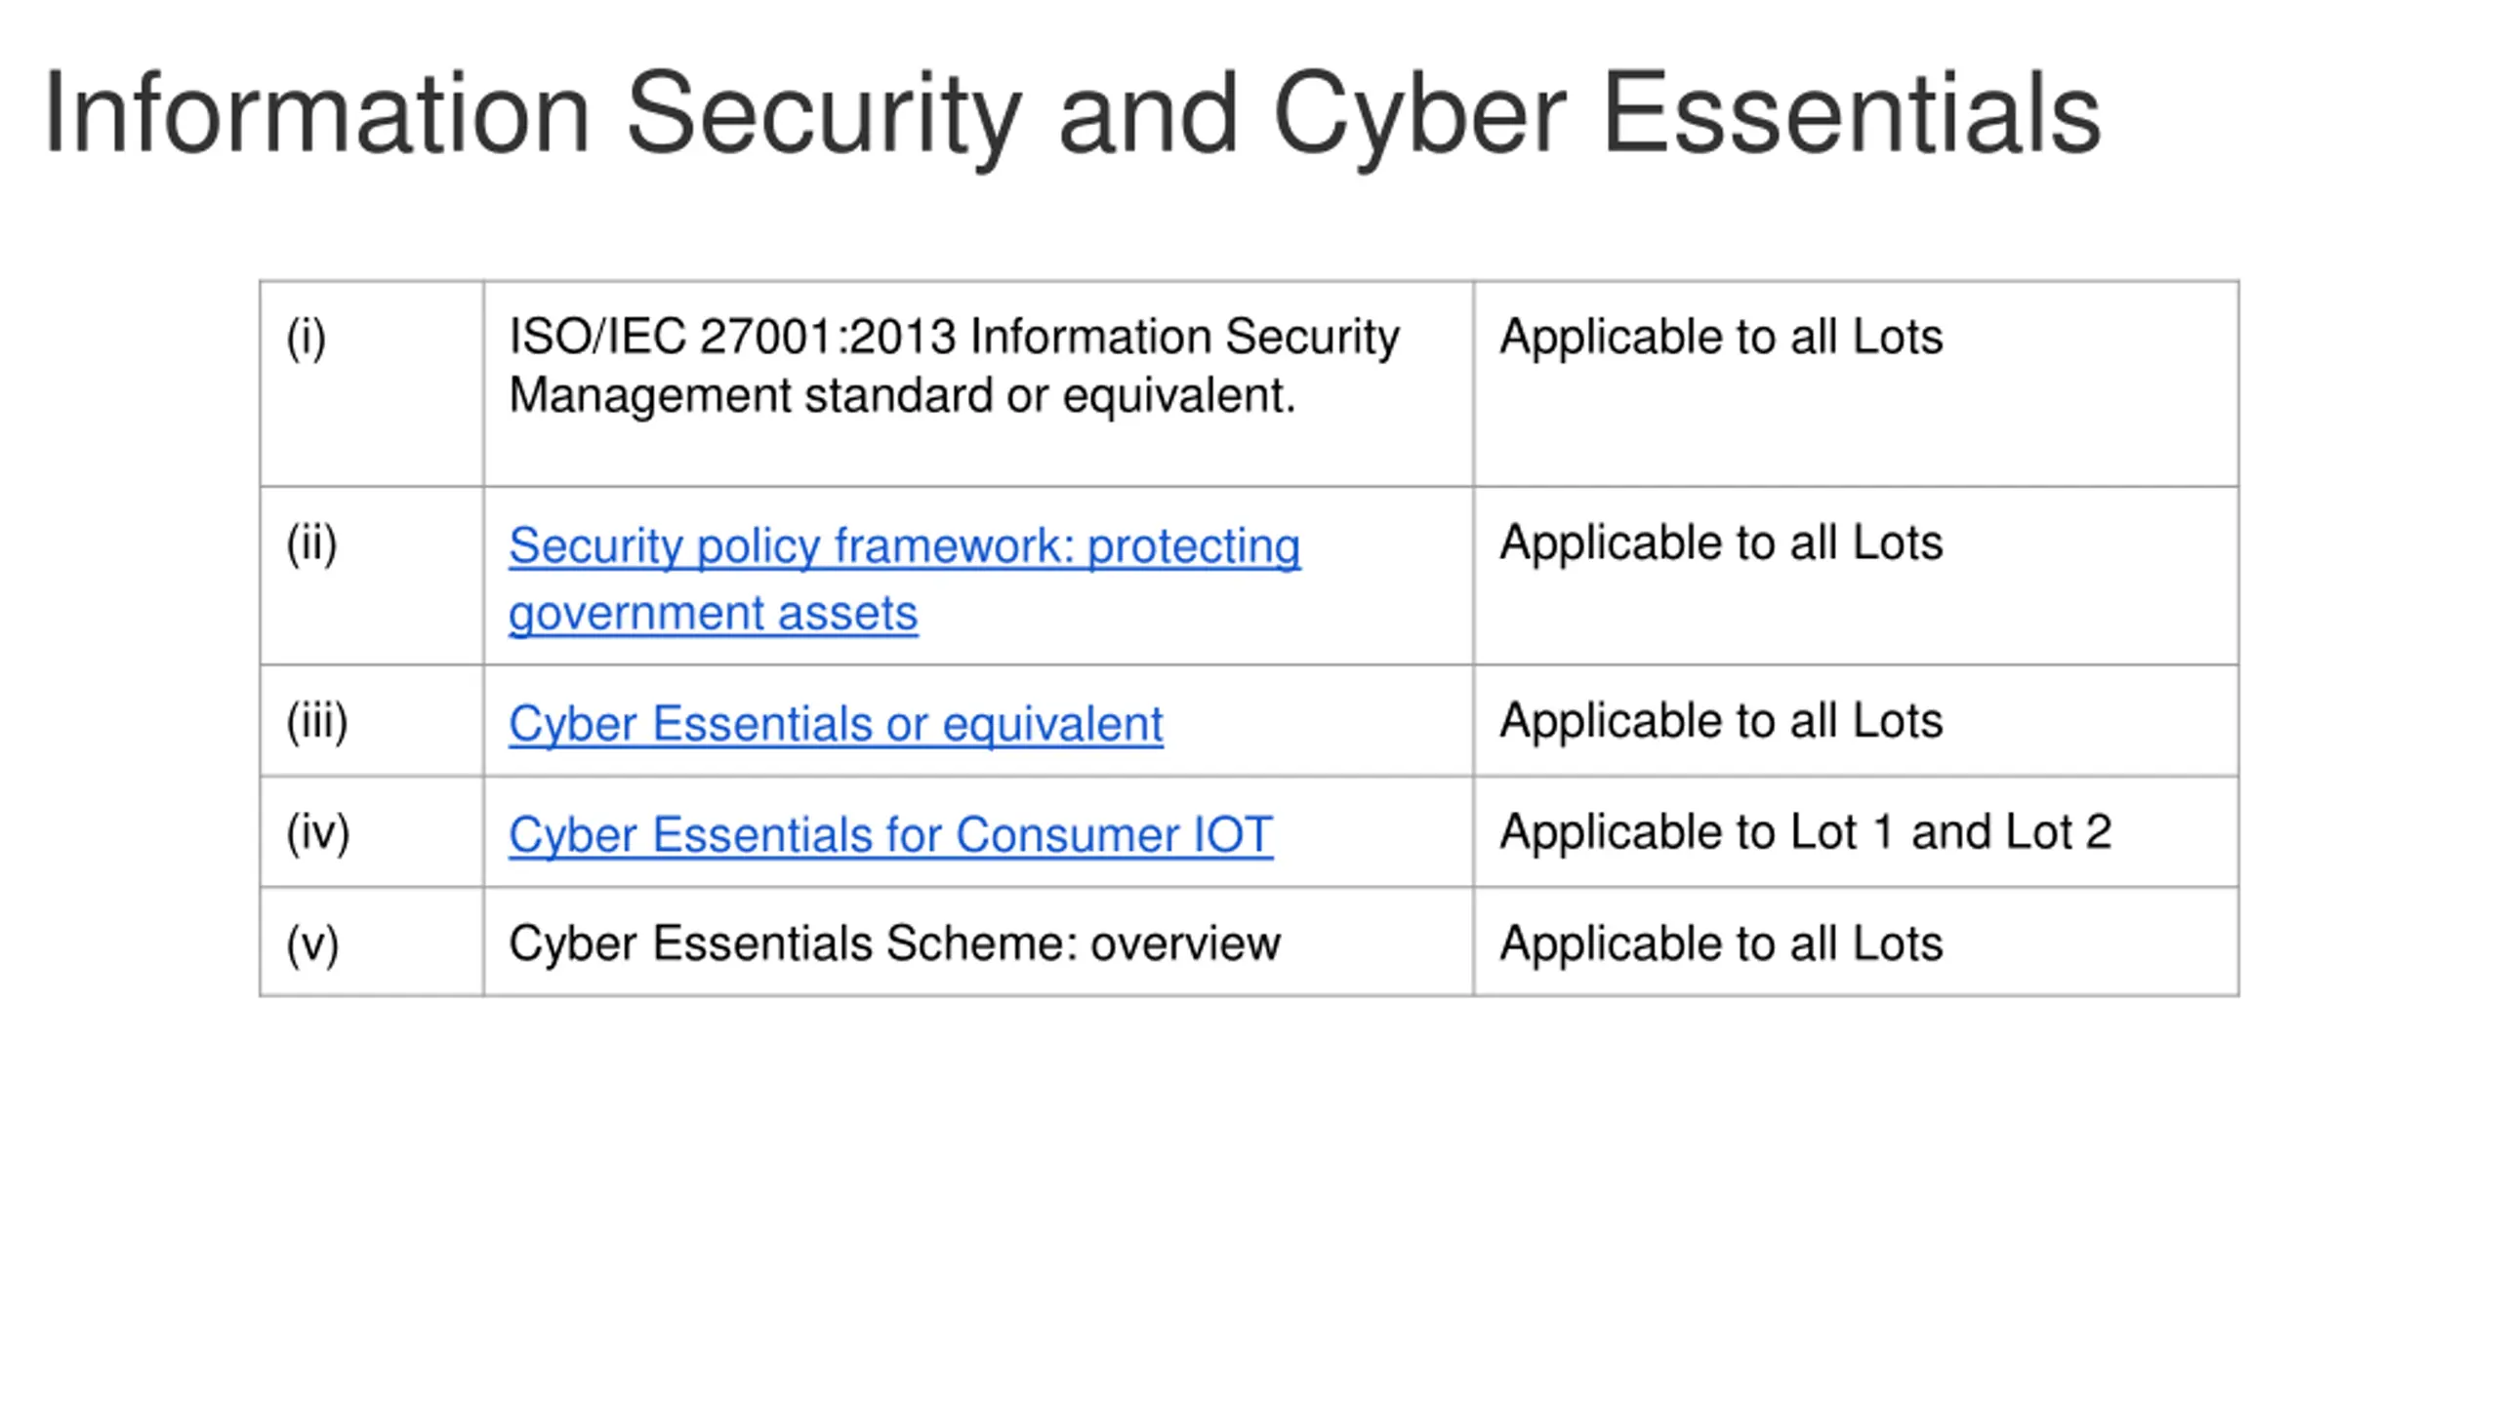Click the word 'Essentials' in the slide title
The height and width of the screenshot is (1405, 2499).
[1852, 113]
